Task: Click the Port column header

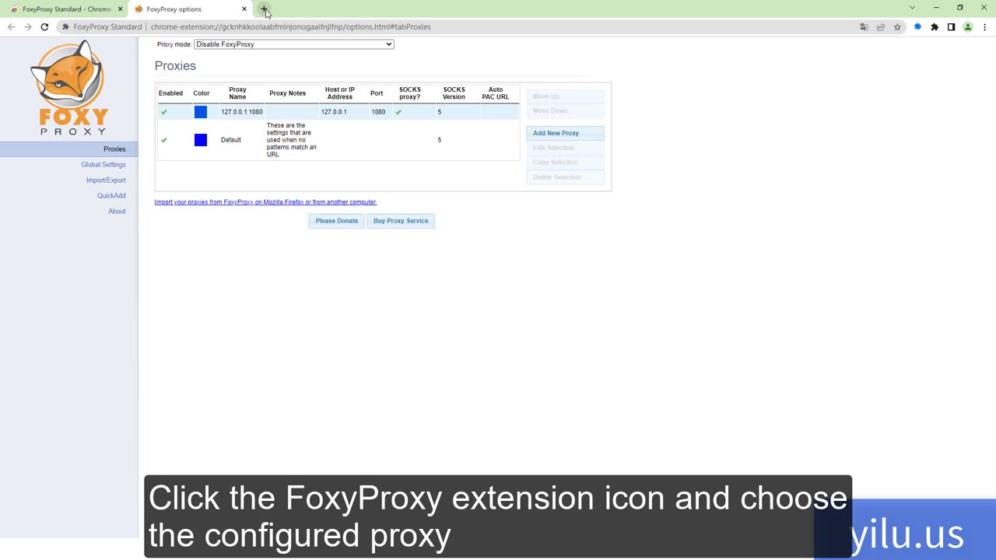Action: coord(377,93)
